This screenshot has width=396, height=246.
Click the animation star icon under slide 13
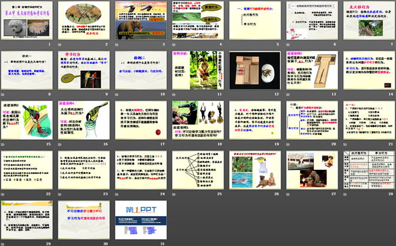point(288,94)
